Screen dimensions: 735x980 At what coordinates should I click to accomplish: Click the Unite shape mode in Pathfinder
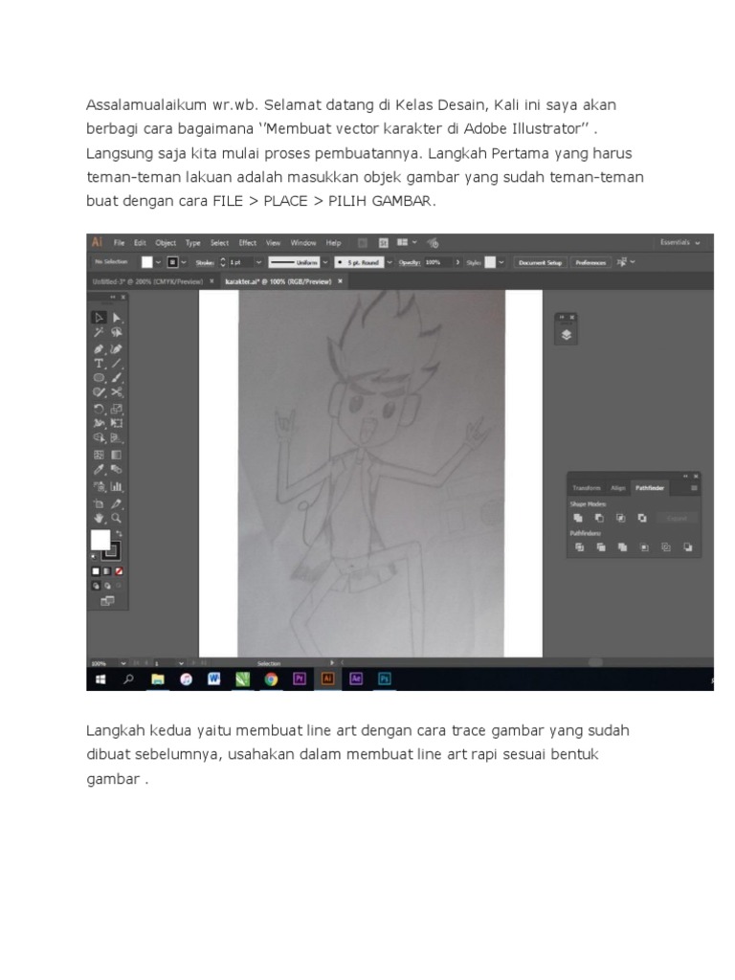coord(579,518)
